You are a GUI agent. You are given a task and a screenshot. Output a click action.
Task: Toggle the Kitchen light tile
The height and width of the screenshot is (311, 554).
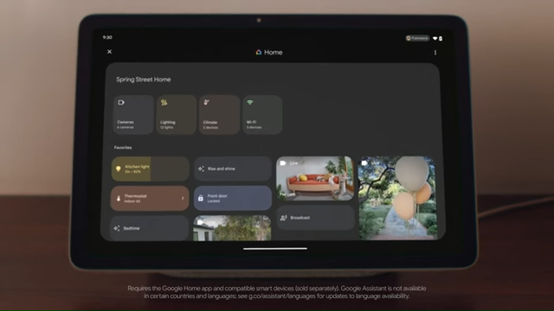point(150,169)
